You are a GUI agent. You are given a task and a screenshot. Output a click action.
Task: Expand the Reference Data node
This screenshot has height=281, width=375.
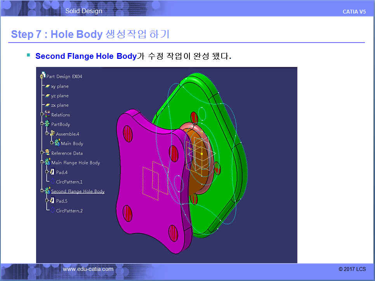[42, 153]
